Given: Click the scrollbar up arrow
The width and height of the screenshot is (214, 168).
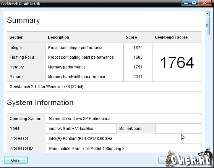Looking at the screenshot, I should (x=207, y=14).
